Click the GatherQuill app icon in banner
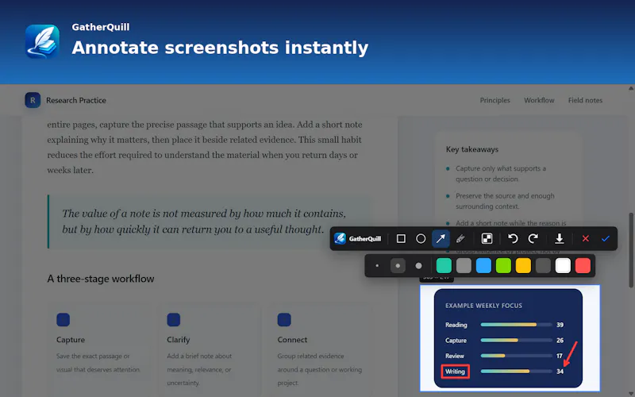This screenshot has width=635, height=397. tap(43, 41)
